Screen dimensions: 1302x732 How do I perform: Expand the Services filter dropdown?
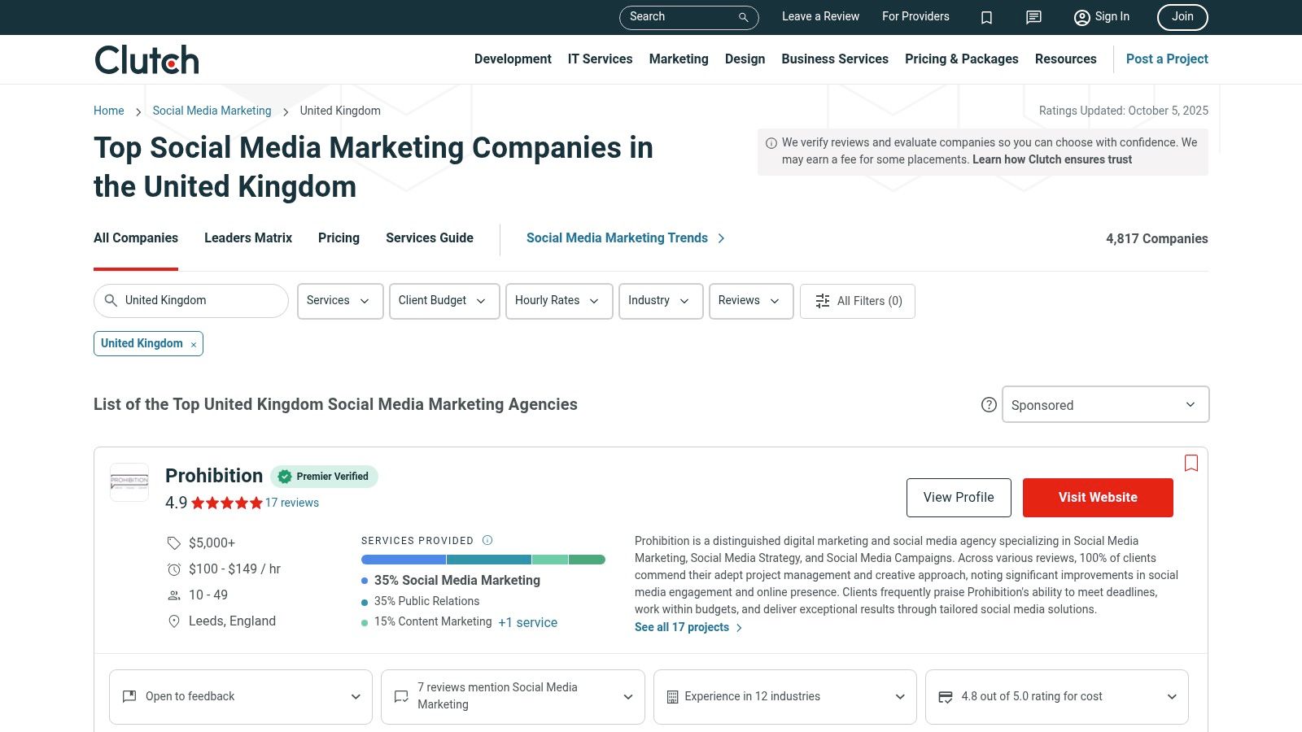(x=339, y=301)
